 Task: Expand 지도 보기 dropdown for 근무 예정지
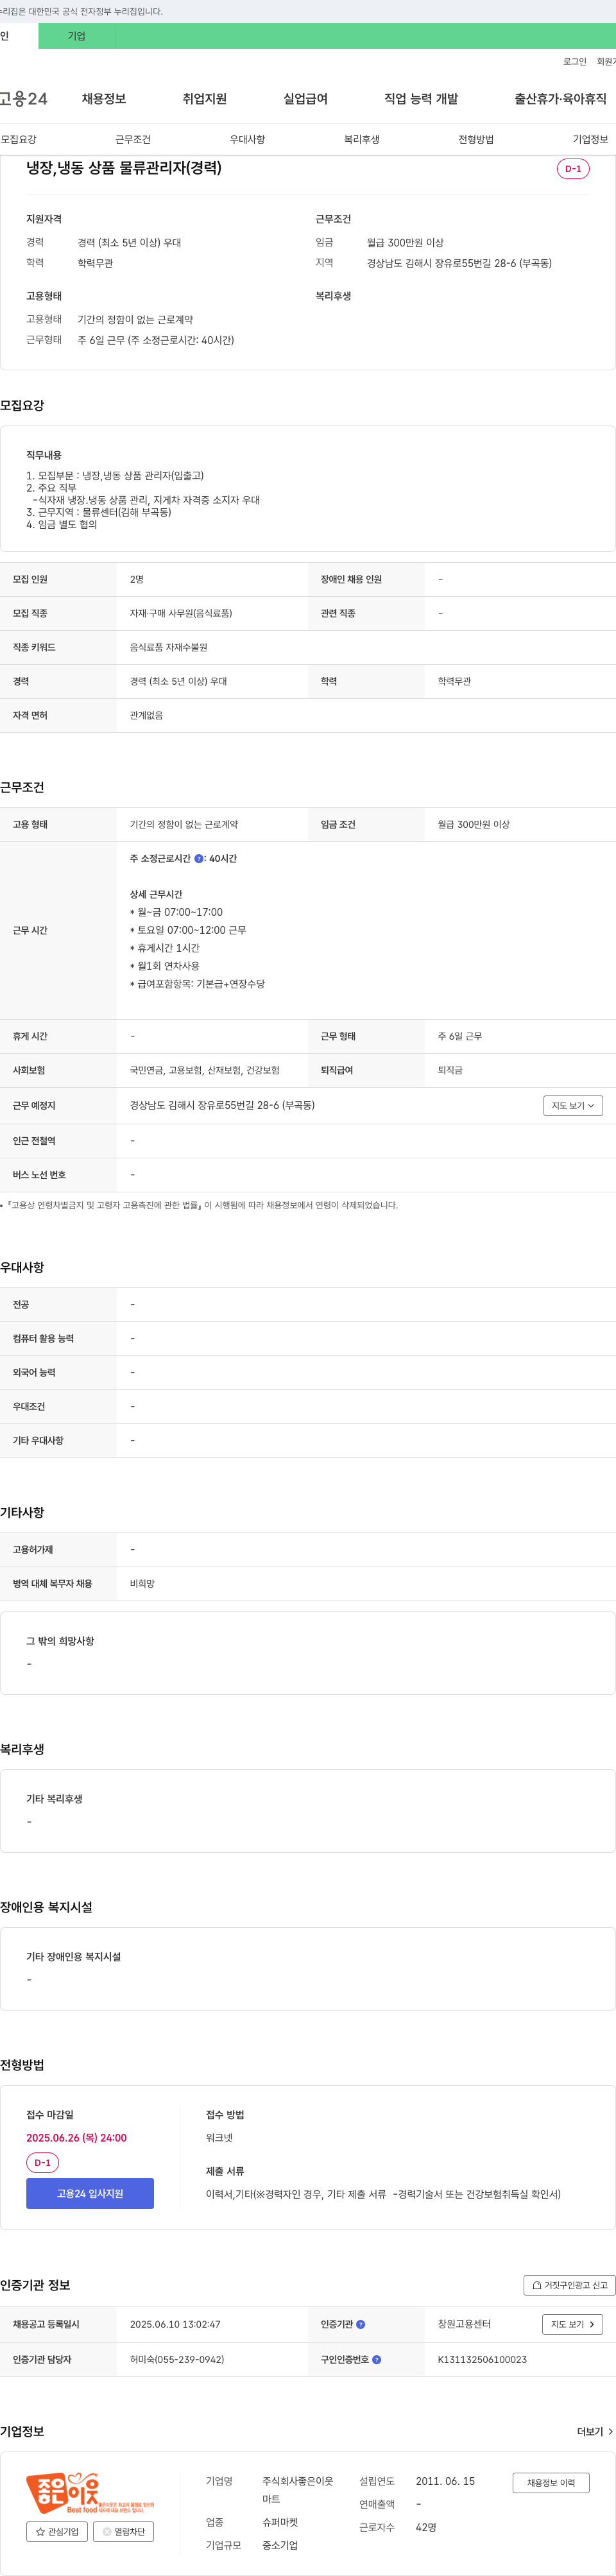[573, 1106]
